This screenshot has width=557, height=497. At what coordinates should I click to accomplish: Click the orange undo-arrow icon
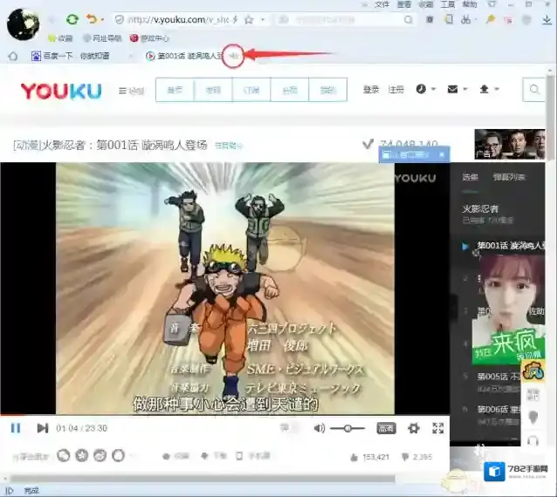[92, 19]
